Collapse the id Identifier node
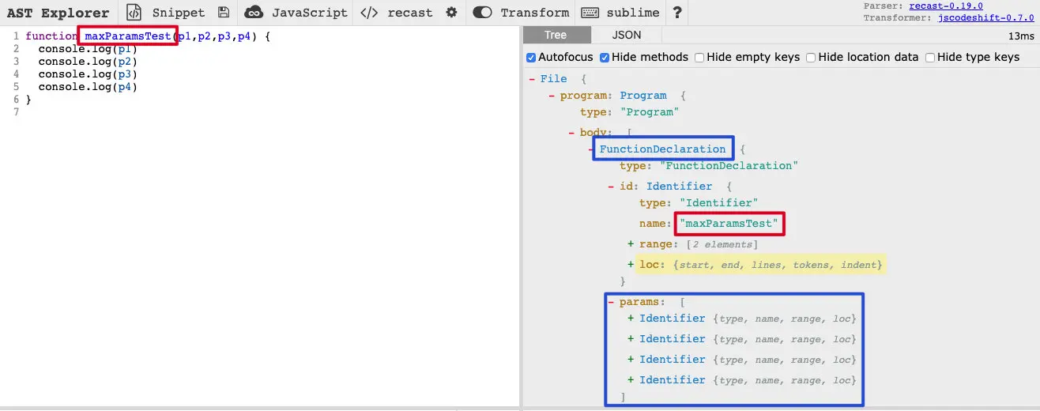This screenshot has height=411, width=1040. [x=611, y=187]
